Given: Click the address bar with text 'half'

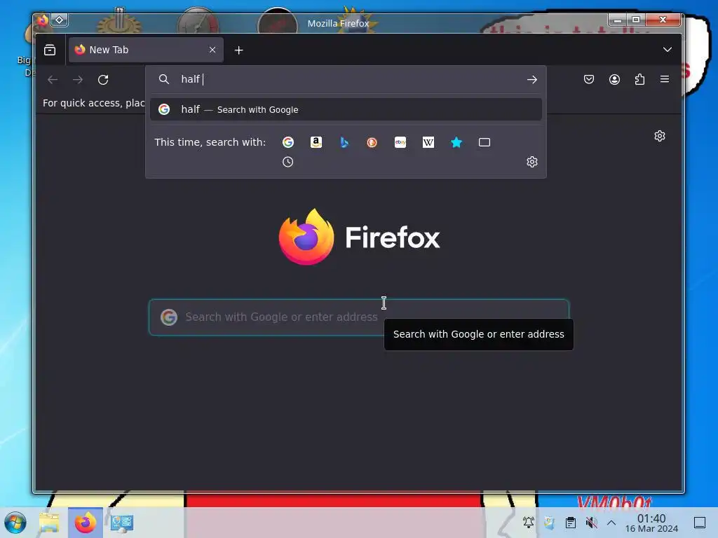Looking at the screenshot, I should click(x=346, y=80).
